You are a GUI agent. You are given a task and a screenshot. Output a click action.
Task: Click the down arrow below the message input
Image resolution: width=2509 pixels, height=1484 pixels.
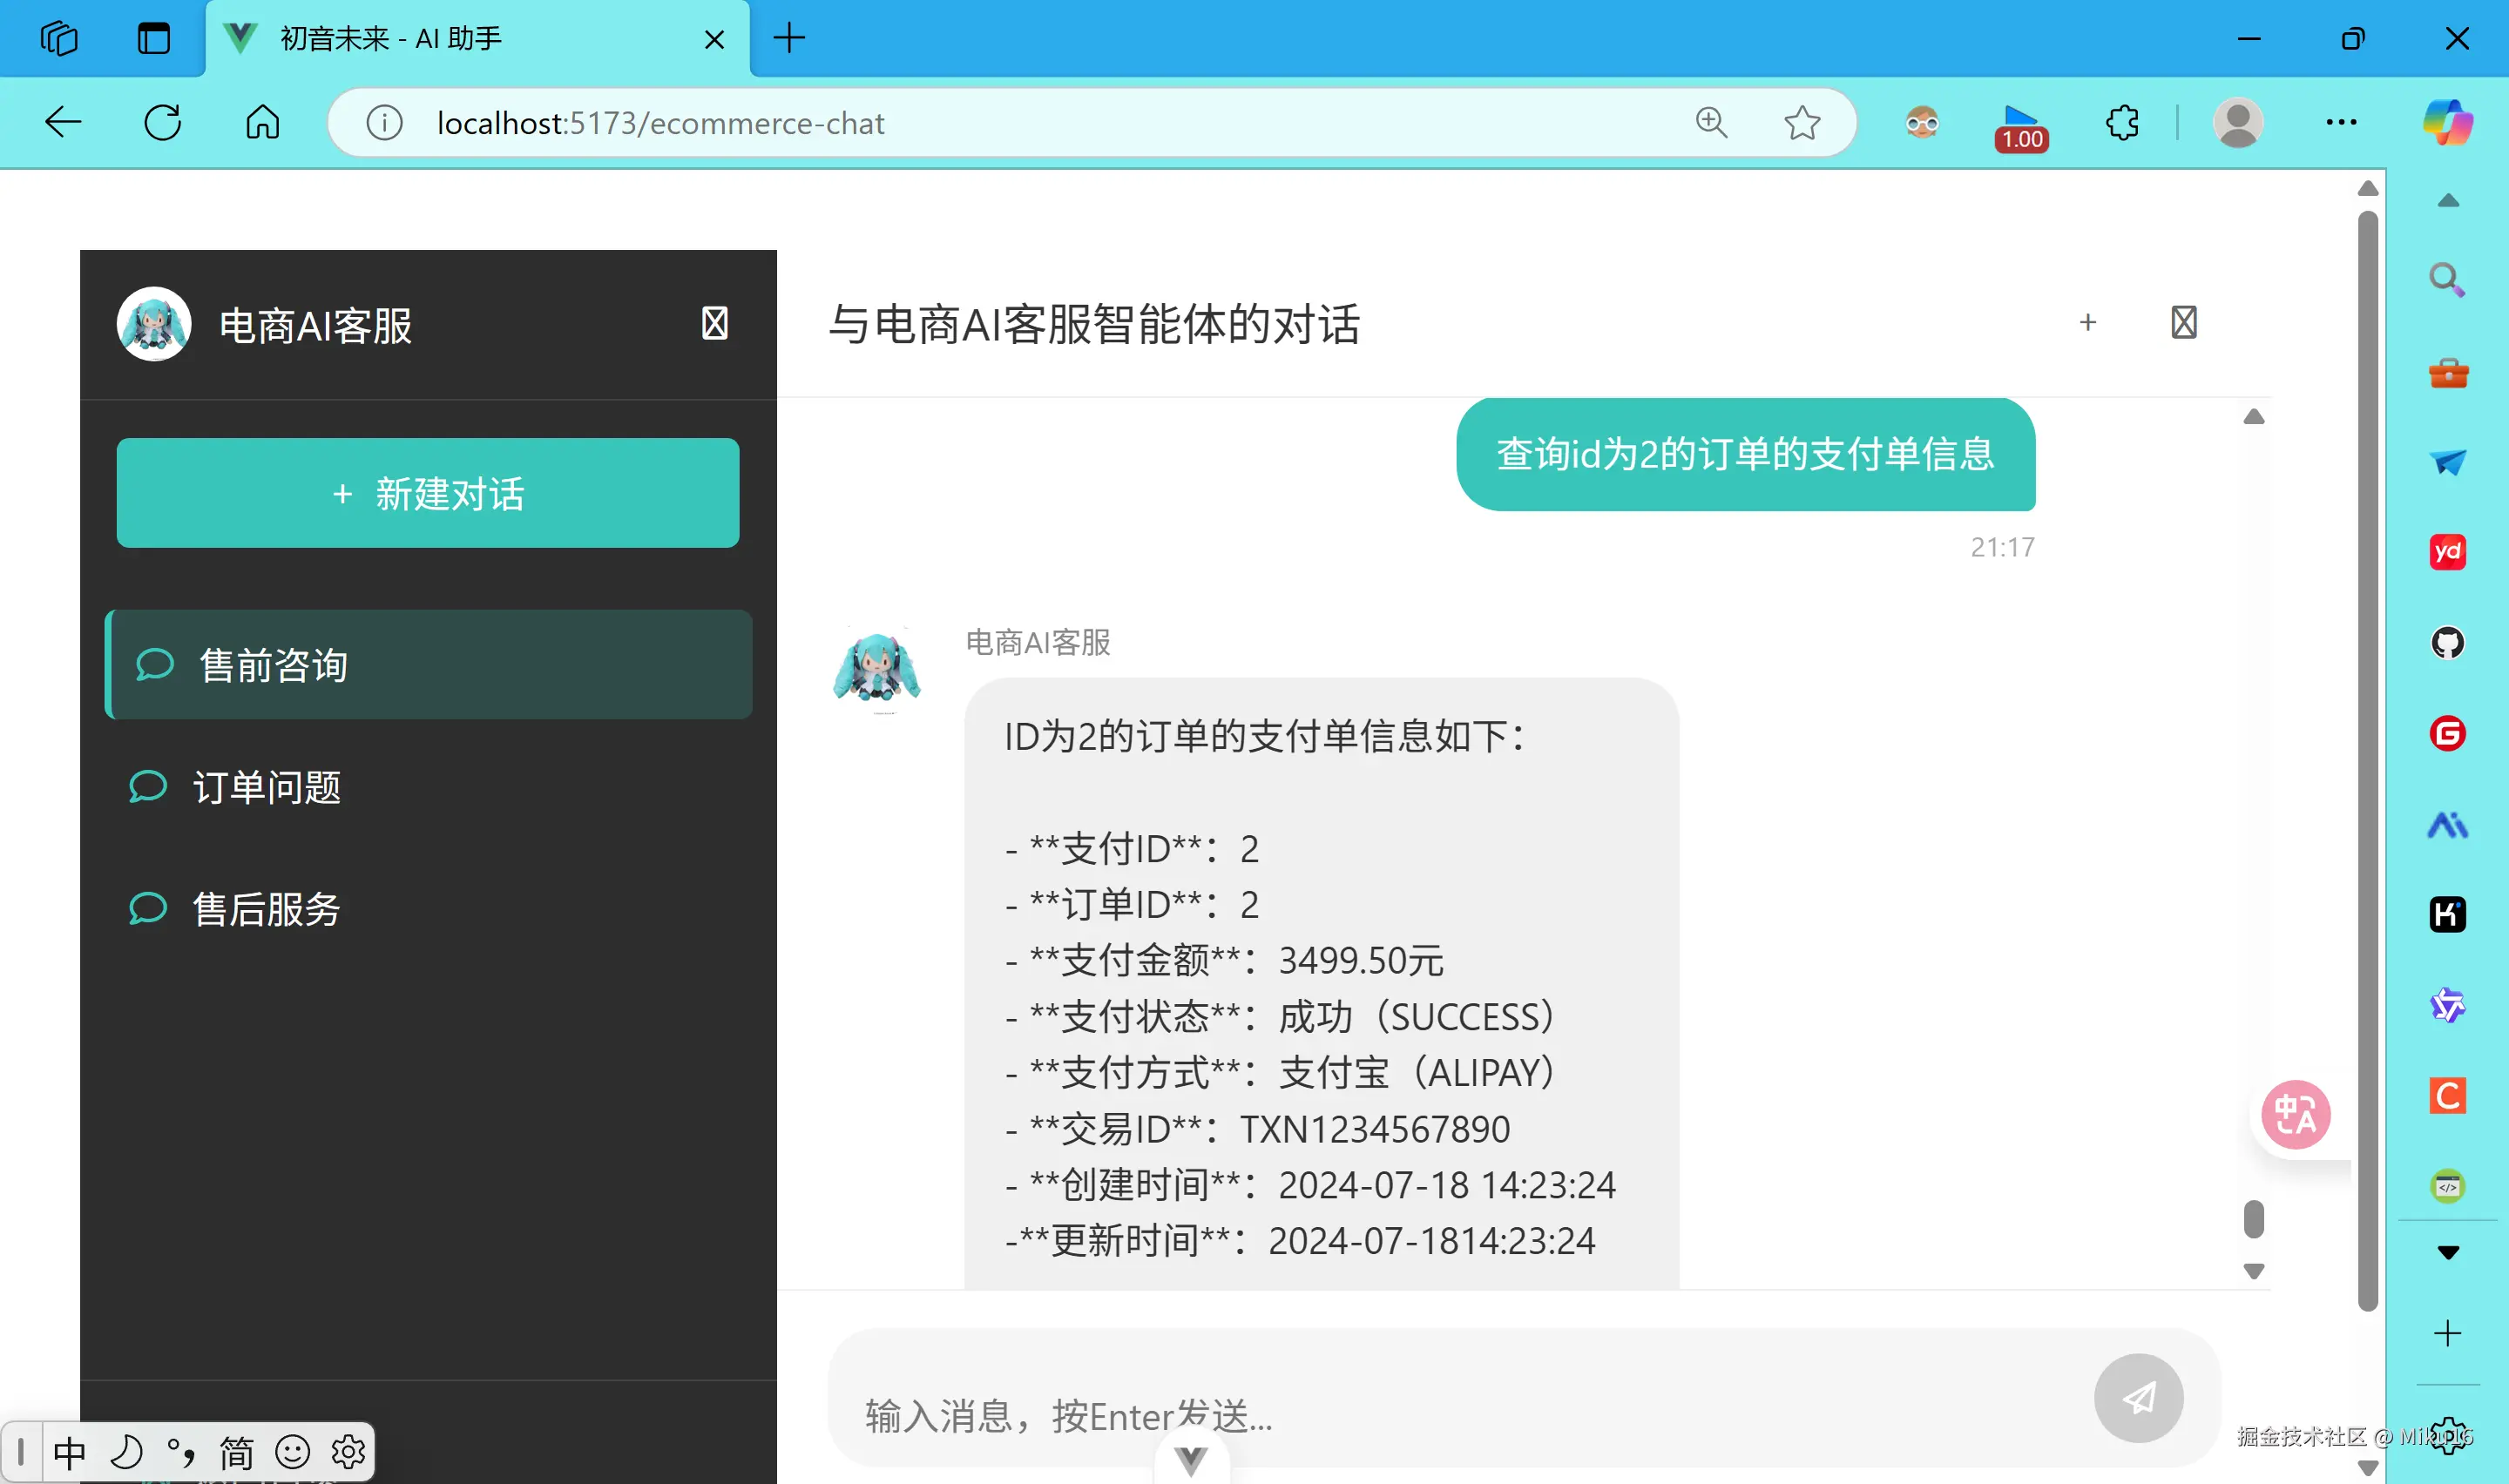[x=1190, y=1458]
